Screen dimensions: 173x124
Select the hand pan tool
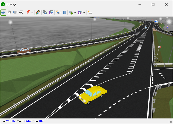pos(9,12)
